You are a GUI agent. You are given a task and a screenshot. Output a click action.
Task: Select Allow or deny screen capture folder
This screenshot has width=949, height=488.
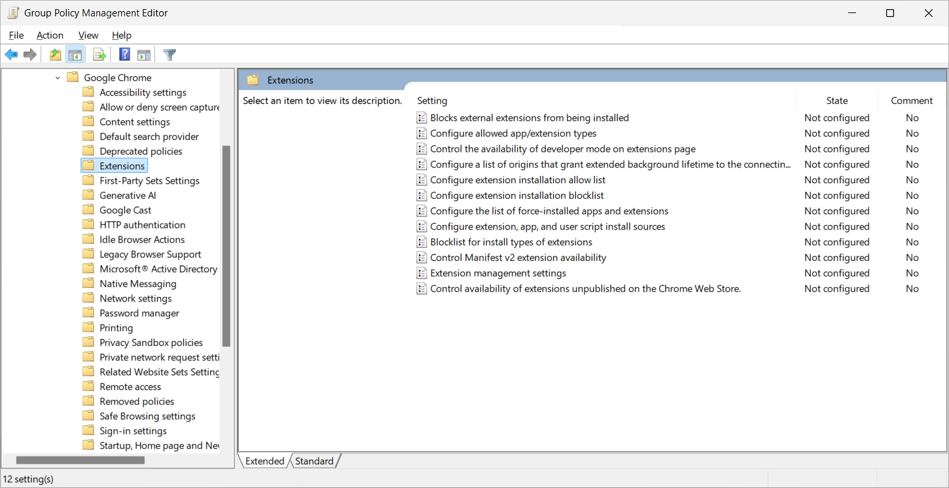151,107
